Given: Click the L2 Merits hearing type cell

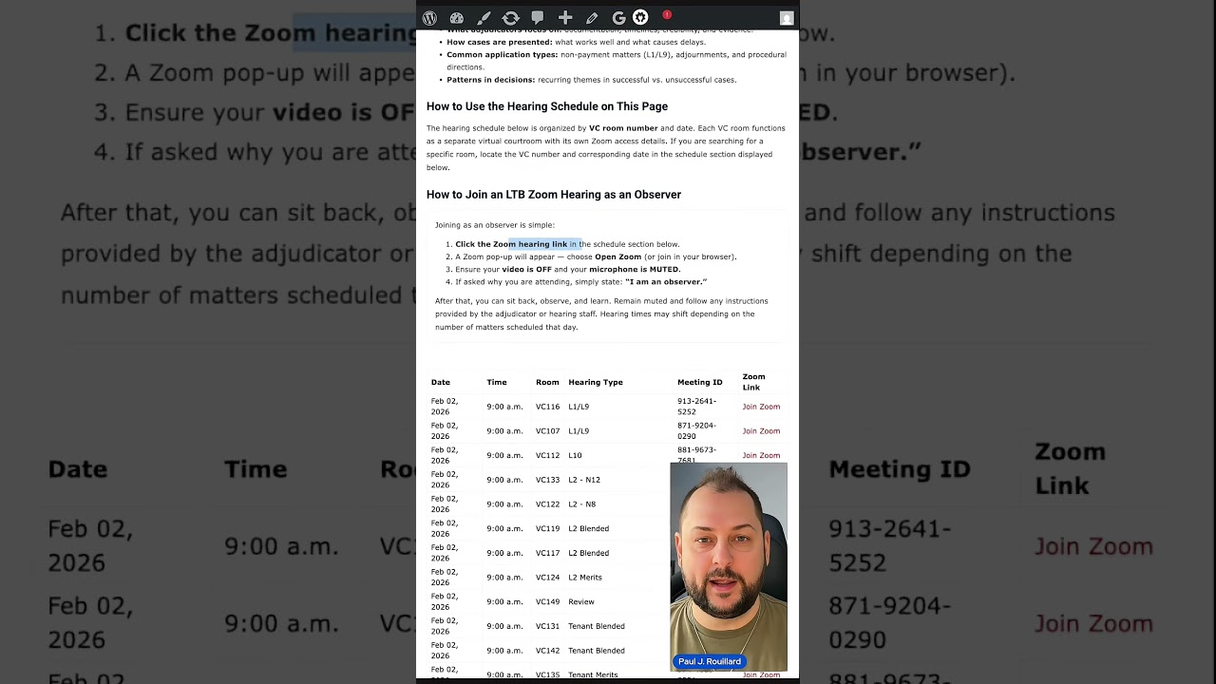Looking at the screenshot, I should (x=585, y=578).
